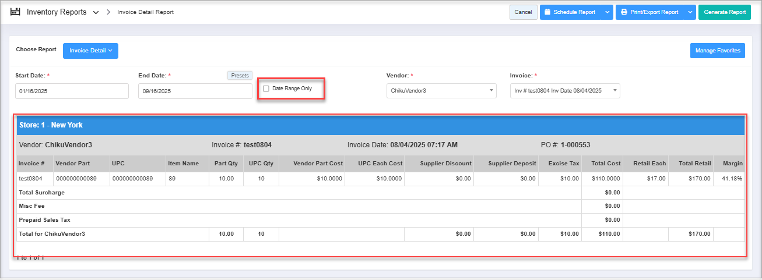Open Manage Favorites
Screen dimensions: 762x280
717,51
